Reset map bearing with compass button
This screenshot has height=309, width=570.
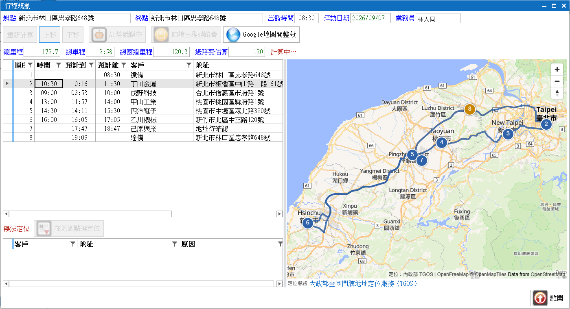tap(557, 93)
